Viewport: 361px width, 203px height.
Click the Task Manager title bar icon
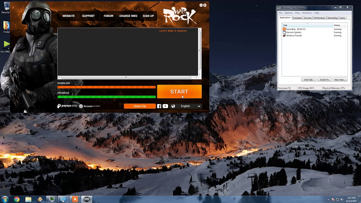(279, 8)
